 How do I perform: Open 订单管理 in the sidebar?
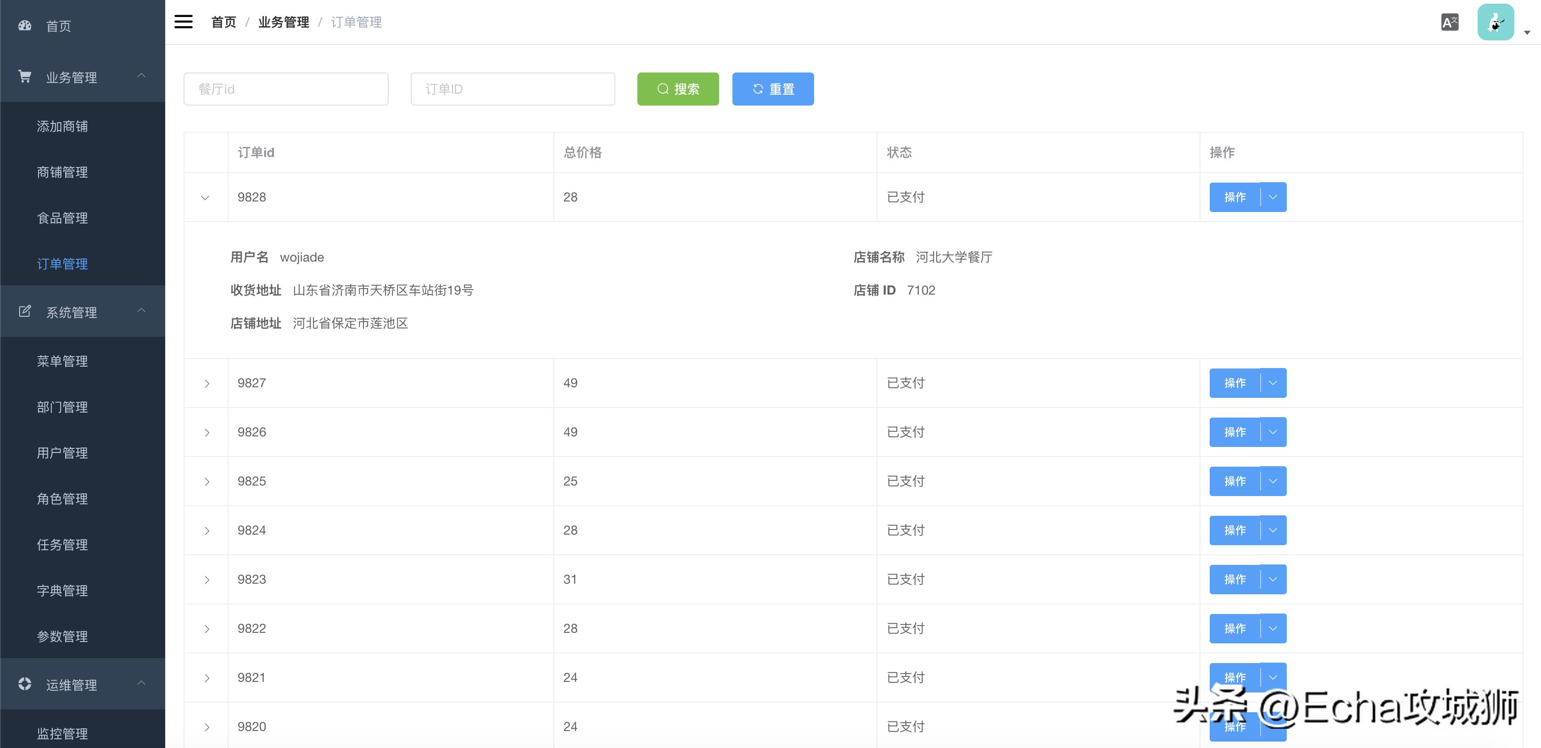[x=62, y=263]
